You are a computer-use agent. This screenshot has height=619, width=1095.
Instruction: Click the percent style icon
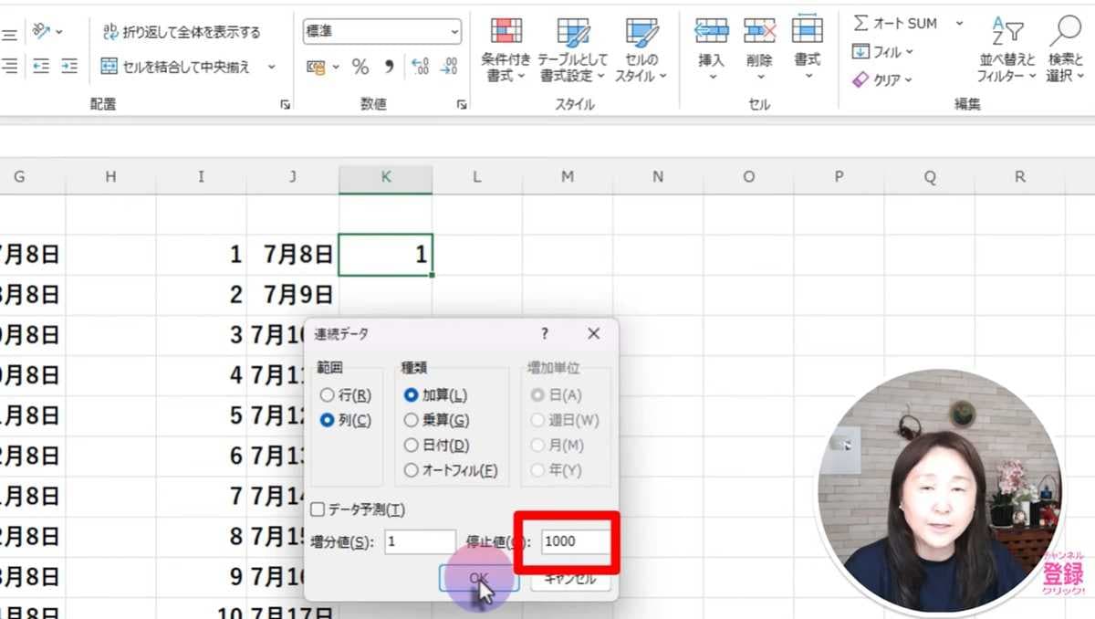(x=360, y=67)
